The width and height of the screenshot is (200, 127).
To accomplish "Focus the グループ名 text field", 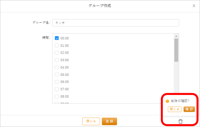I will tap(115, 23).
